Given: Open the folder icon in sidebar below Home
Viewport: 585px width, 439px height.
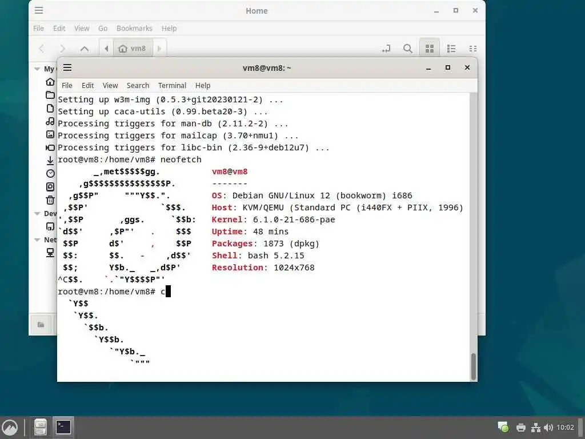Looking at the screenshot, I should tap(50, 95).
